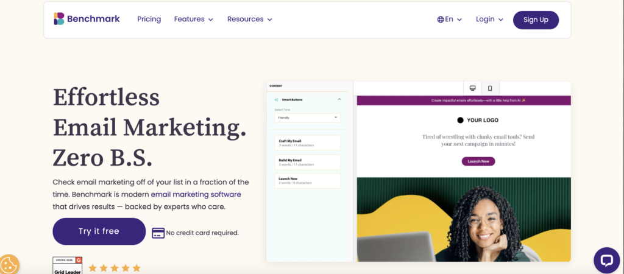Open the chat widget icon
The image size is (624, 274).
[606, 261]
